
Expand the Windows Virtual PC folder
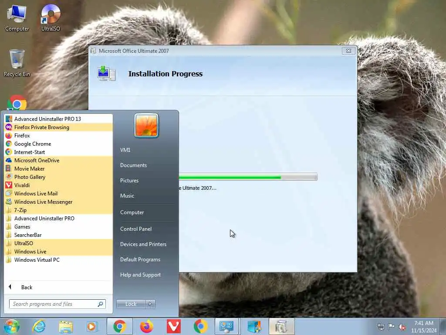(x=59, y=260)
